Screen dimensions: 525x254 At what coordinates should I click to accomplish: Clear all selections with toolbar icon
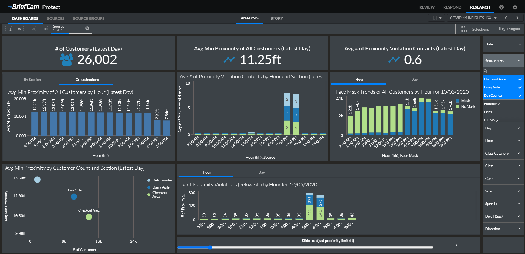click(45, 29)
